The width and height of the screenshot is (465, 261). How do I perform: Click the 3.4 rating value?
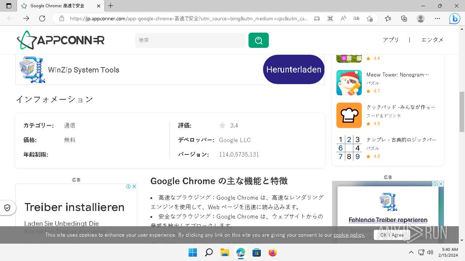234,125
